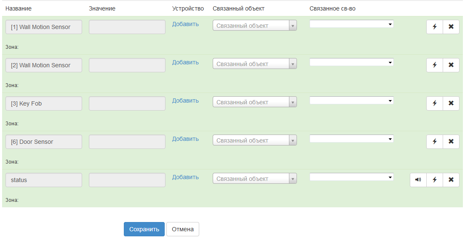The image size is (465, 238).
Task: Delete the [6] Door Sensor row
Action: click(x=451, y=142)
